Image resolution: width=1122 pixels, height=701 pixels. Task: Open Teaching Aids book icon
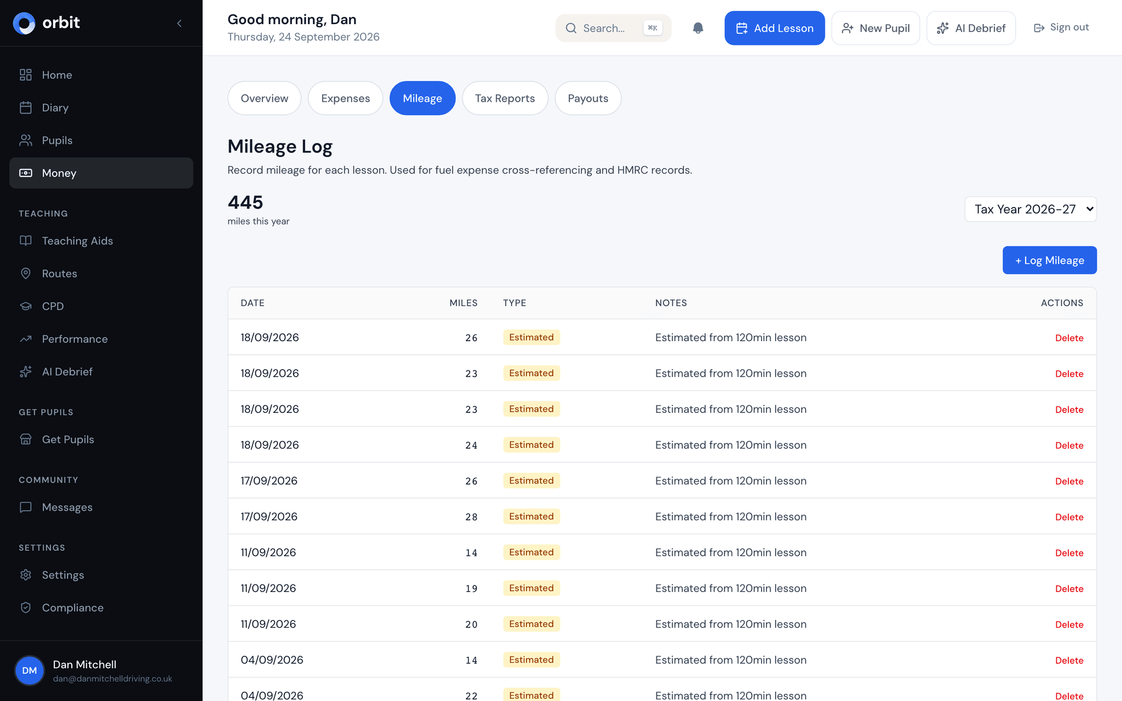(x=26, y=241)
